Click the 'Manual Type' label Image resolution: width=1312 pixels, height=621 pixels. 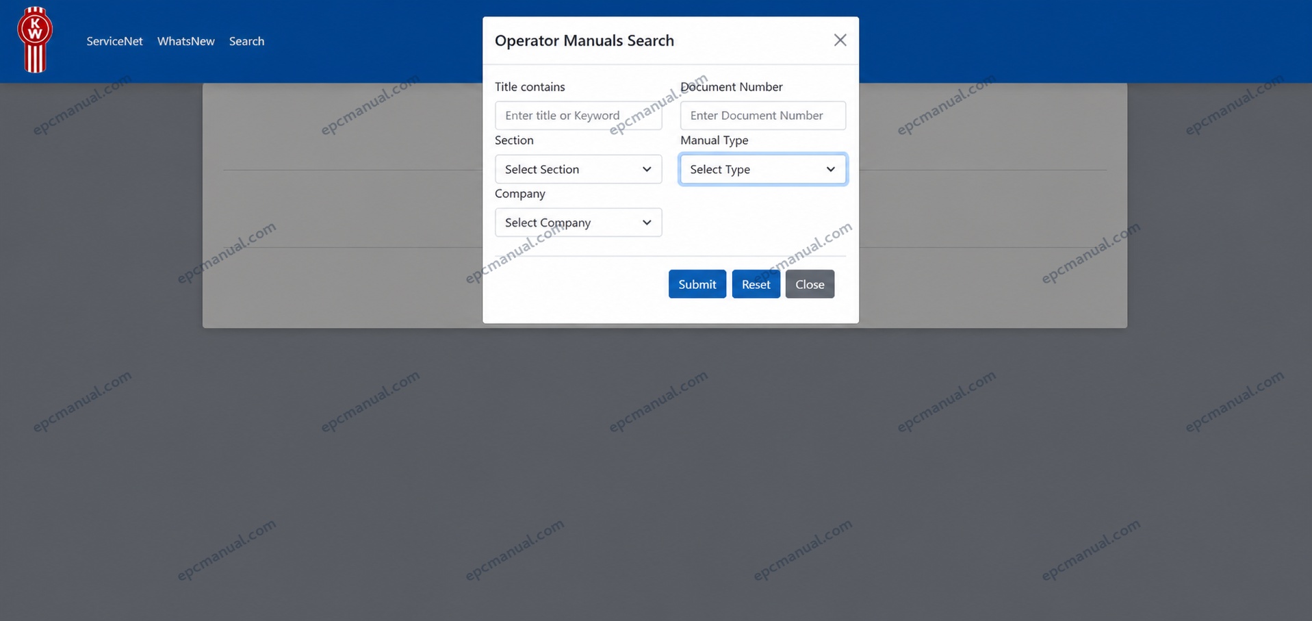click(715, 140)
